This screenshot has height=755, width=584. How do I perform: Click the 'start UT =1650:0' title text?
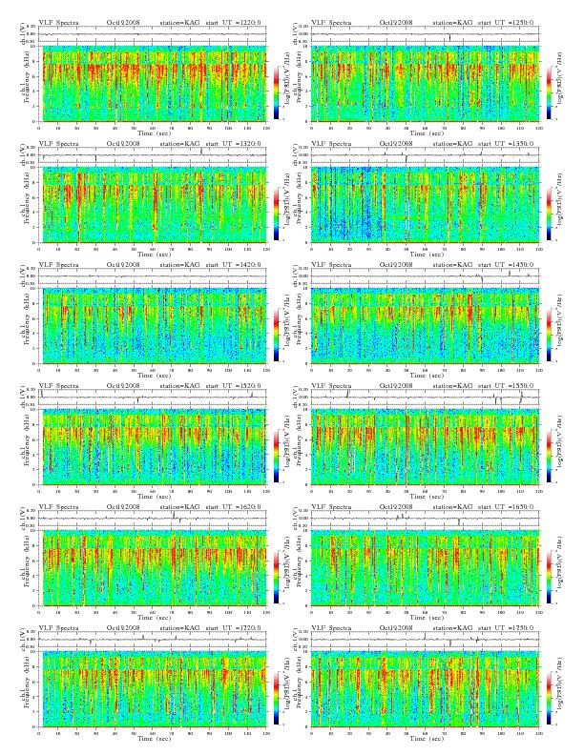(507, 506)
